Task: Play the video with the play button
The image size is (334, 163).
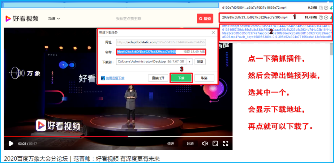Action: (11, 144)
